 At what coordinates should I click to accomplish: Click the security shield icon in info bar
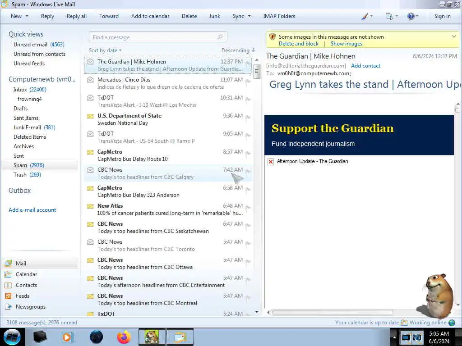(x=273, y=37)
